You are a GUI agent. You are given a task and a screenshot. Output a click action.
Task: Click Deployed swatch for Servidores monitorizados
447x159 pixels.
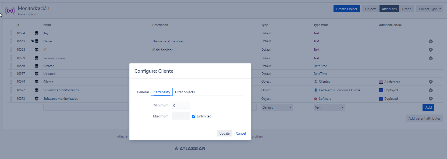381,90
